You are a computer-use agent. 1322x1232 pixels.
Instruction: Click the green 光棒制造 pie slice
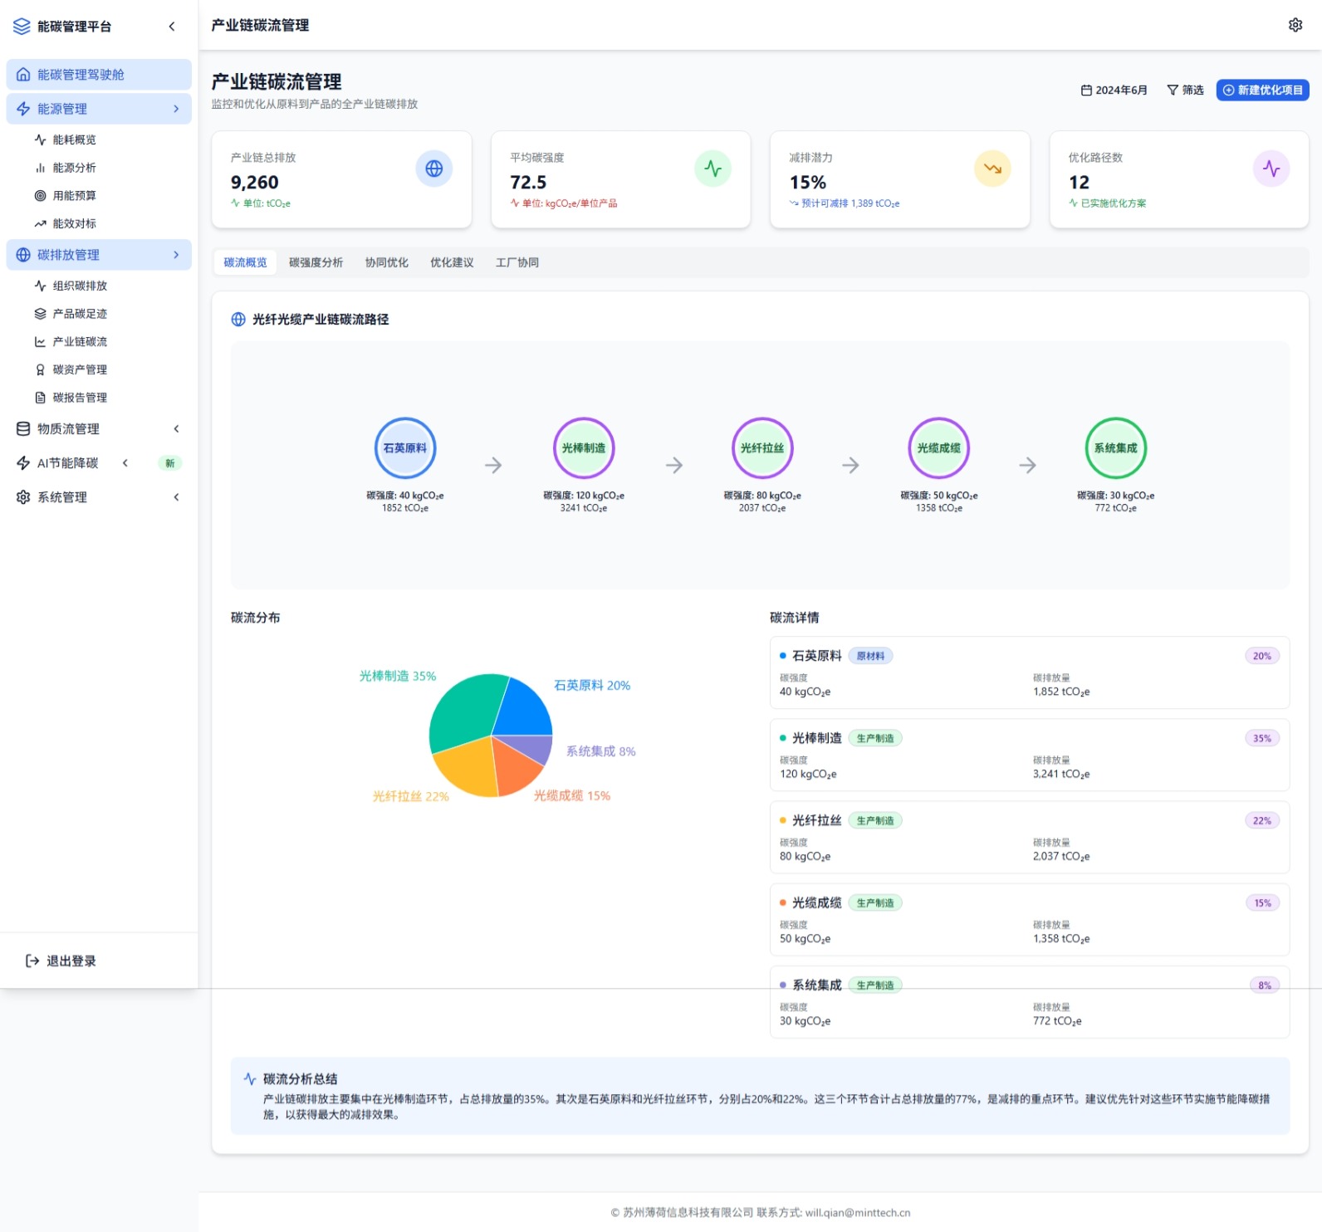(463, 710)
